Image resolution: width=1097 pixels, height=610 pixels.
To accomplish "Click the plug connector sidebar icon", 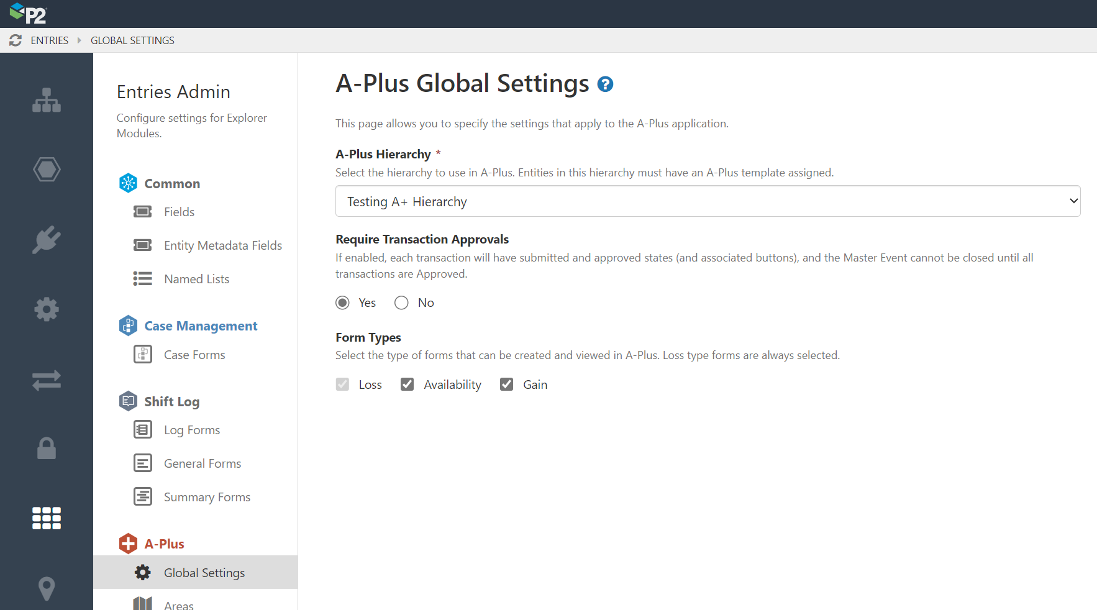I will 47,240.
